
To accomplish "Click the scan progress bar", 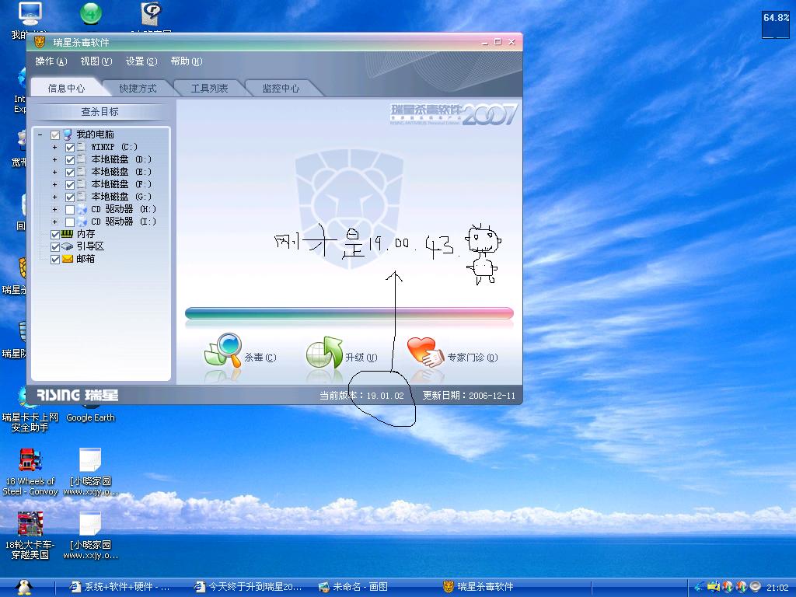I will pos(349,313).
